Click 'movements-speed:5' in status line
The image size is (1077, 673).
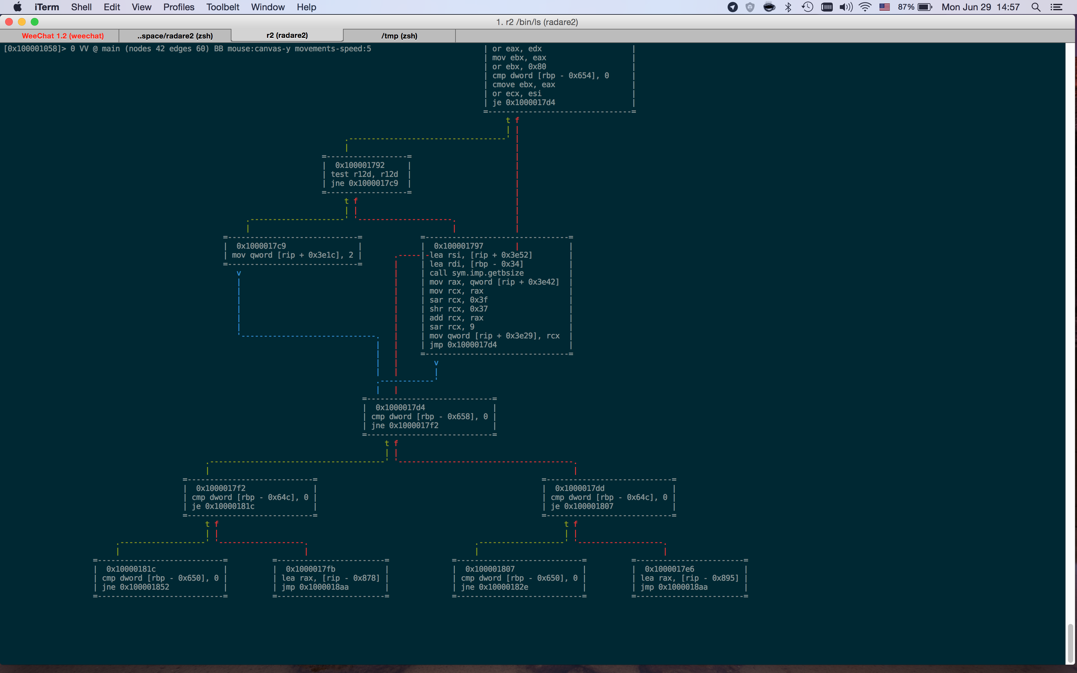333,48
